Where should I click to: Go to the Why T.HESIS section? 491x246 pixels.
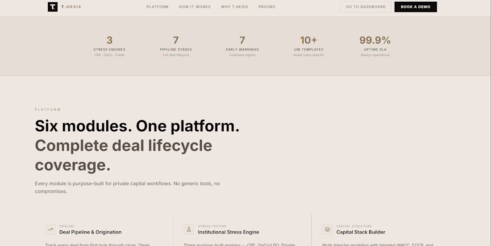234,7
